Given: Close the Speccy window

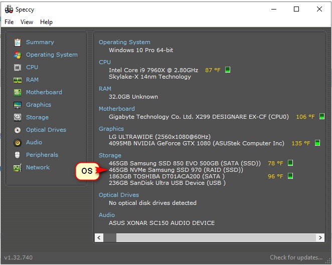Looking at the screenshot, I should 319,9.
